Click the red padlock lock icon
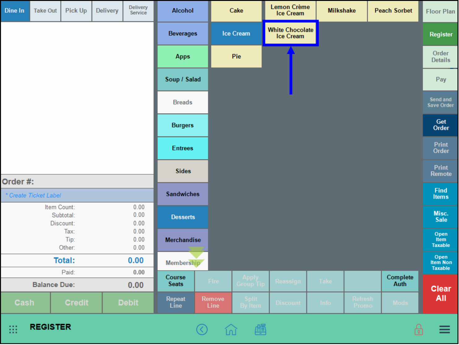This screenshot has width=459, height=345. [x=418, y=330]
